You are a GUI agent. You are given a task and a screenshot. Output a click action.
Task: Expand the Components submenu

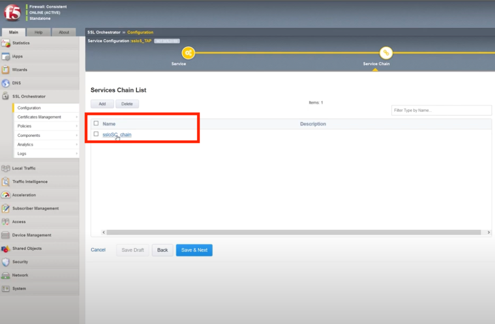[x=77, y=135]
